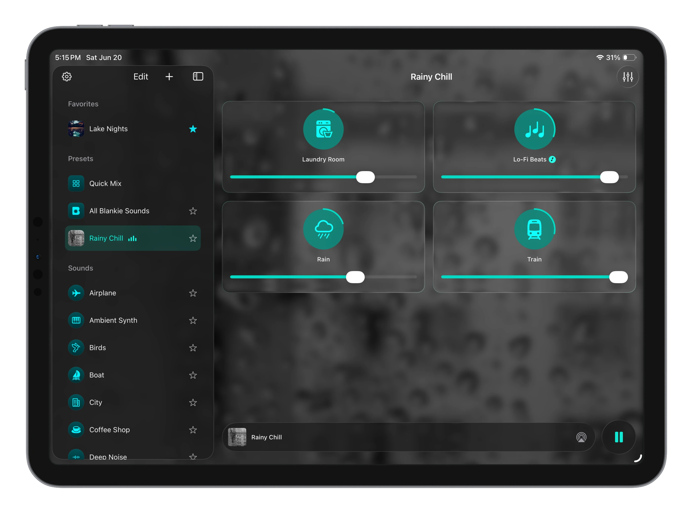This screenshot has height=514, width=693.
Task: Click Rainy Chill playing bars indicator
Action: [x=132, y=238]
